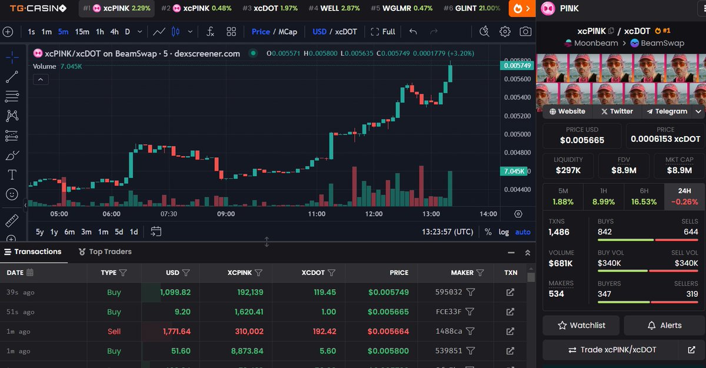The width and height of the screenshot is (706, 368).
Task: Switch to the Transactions tab
Action: click(32, 251)
